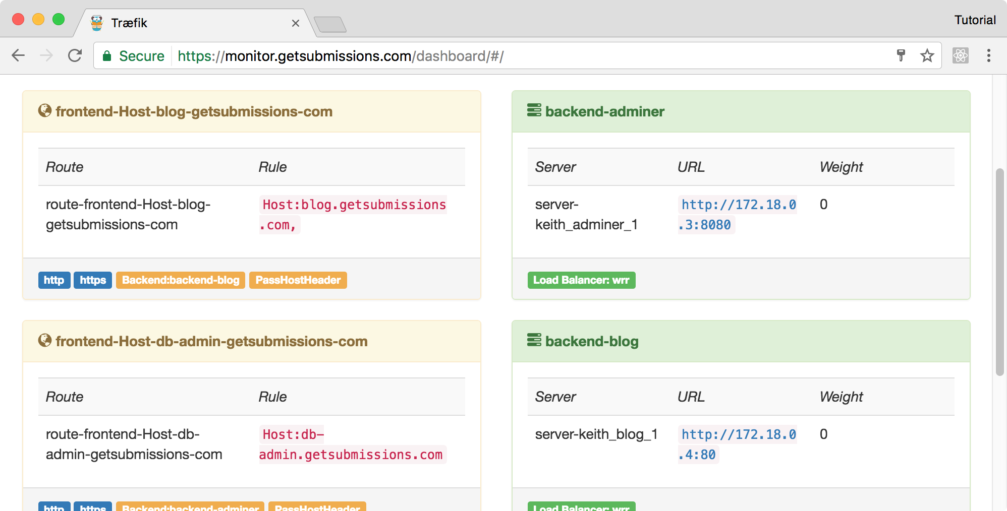Close the Træfik tab
Viewport: 1007px width, 511px height.
[x=296, y=23]
